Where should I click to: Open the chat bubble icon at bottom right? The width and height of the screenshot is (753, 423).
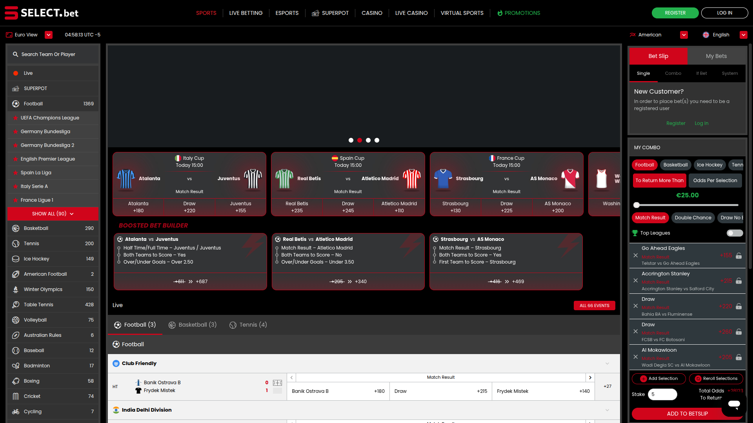click(x=734, y=404)
